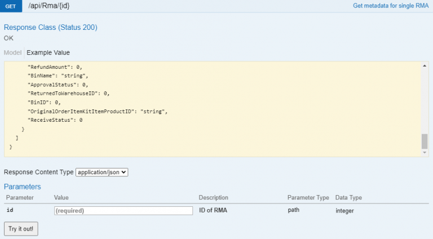Click the Data Type column header
This screenshot has width=433, height=239.
(348, 198)
